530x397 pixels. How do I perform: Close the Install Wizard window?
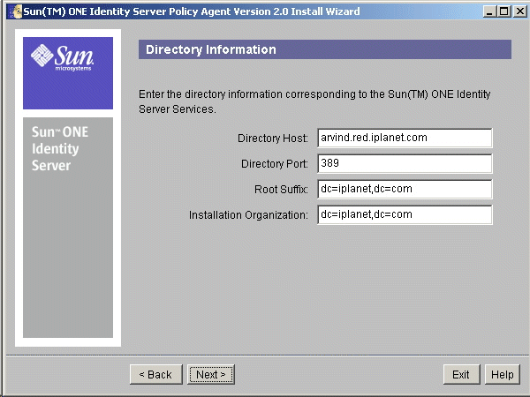click(x=520, y=11)
